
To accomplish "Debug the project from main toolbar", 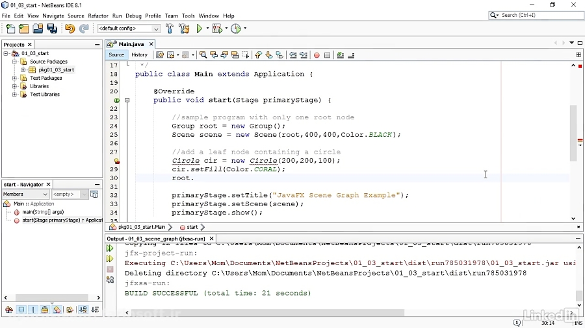I will [217, 29].
